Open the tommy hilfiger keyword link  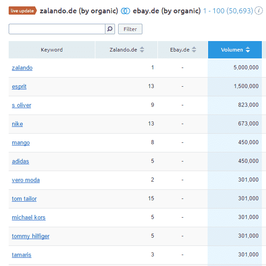(x=31, y=236)
